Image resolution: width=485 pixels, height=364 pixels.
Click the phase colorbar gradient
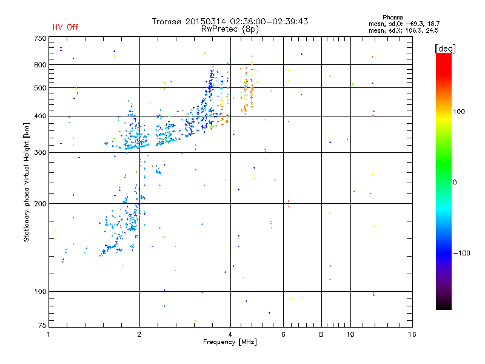coord(444,181)
